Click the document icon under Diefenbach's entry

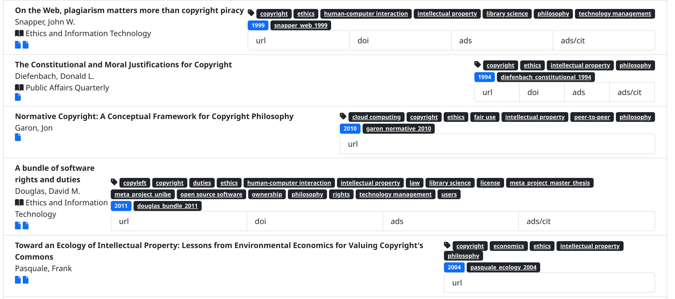tap(18, 97)
